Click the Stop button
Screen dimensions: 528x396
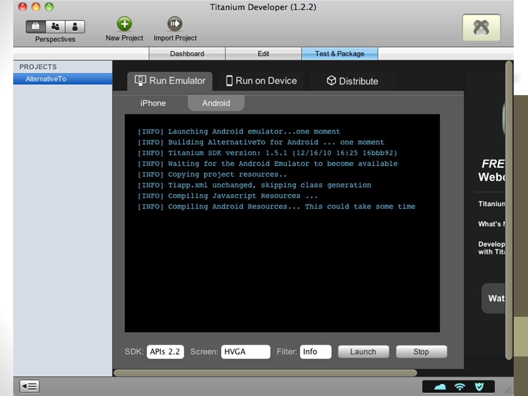(x=421, y=351)
